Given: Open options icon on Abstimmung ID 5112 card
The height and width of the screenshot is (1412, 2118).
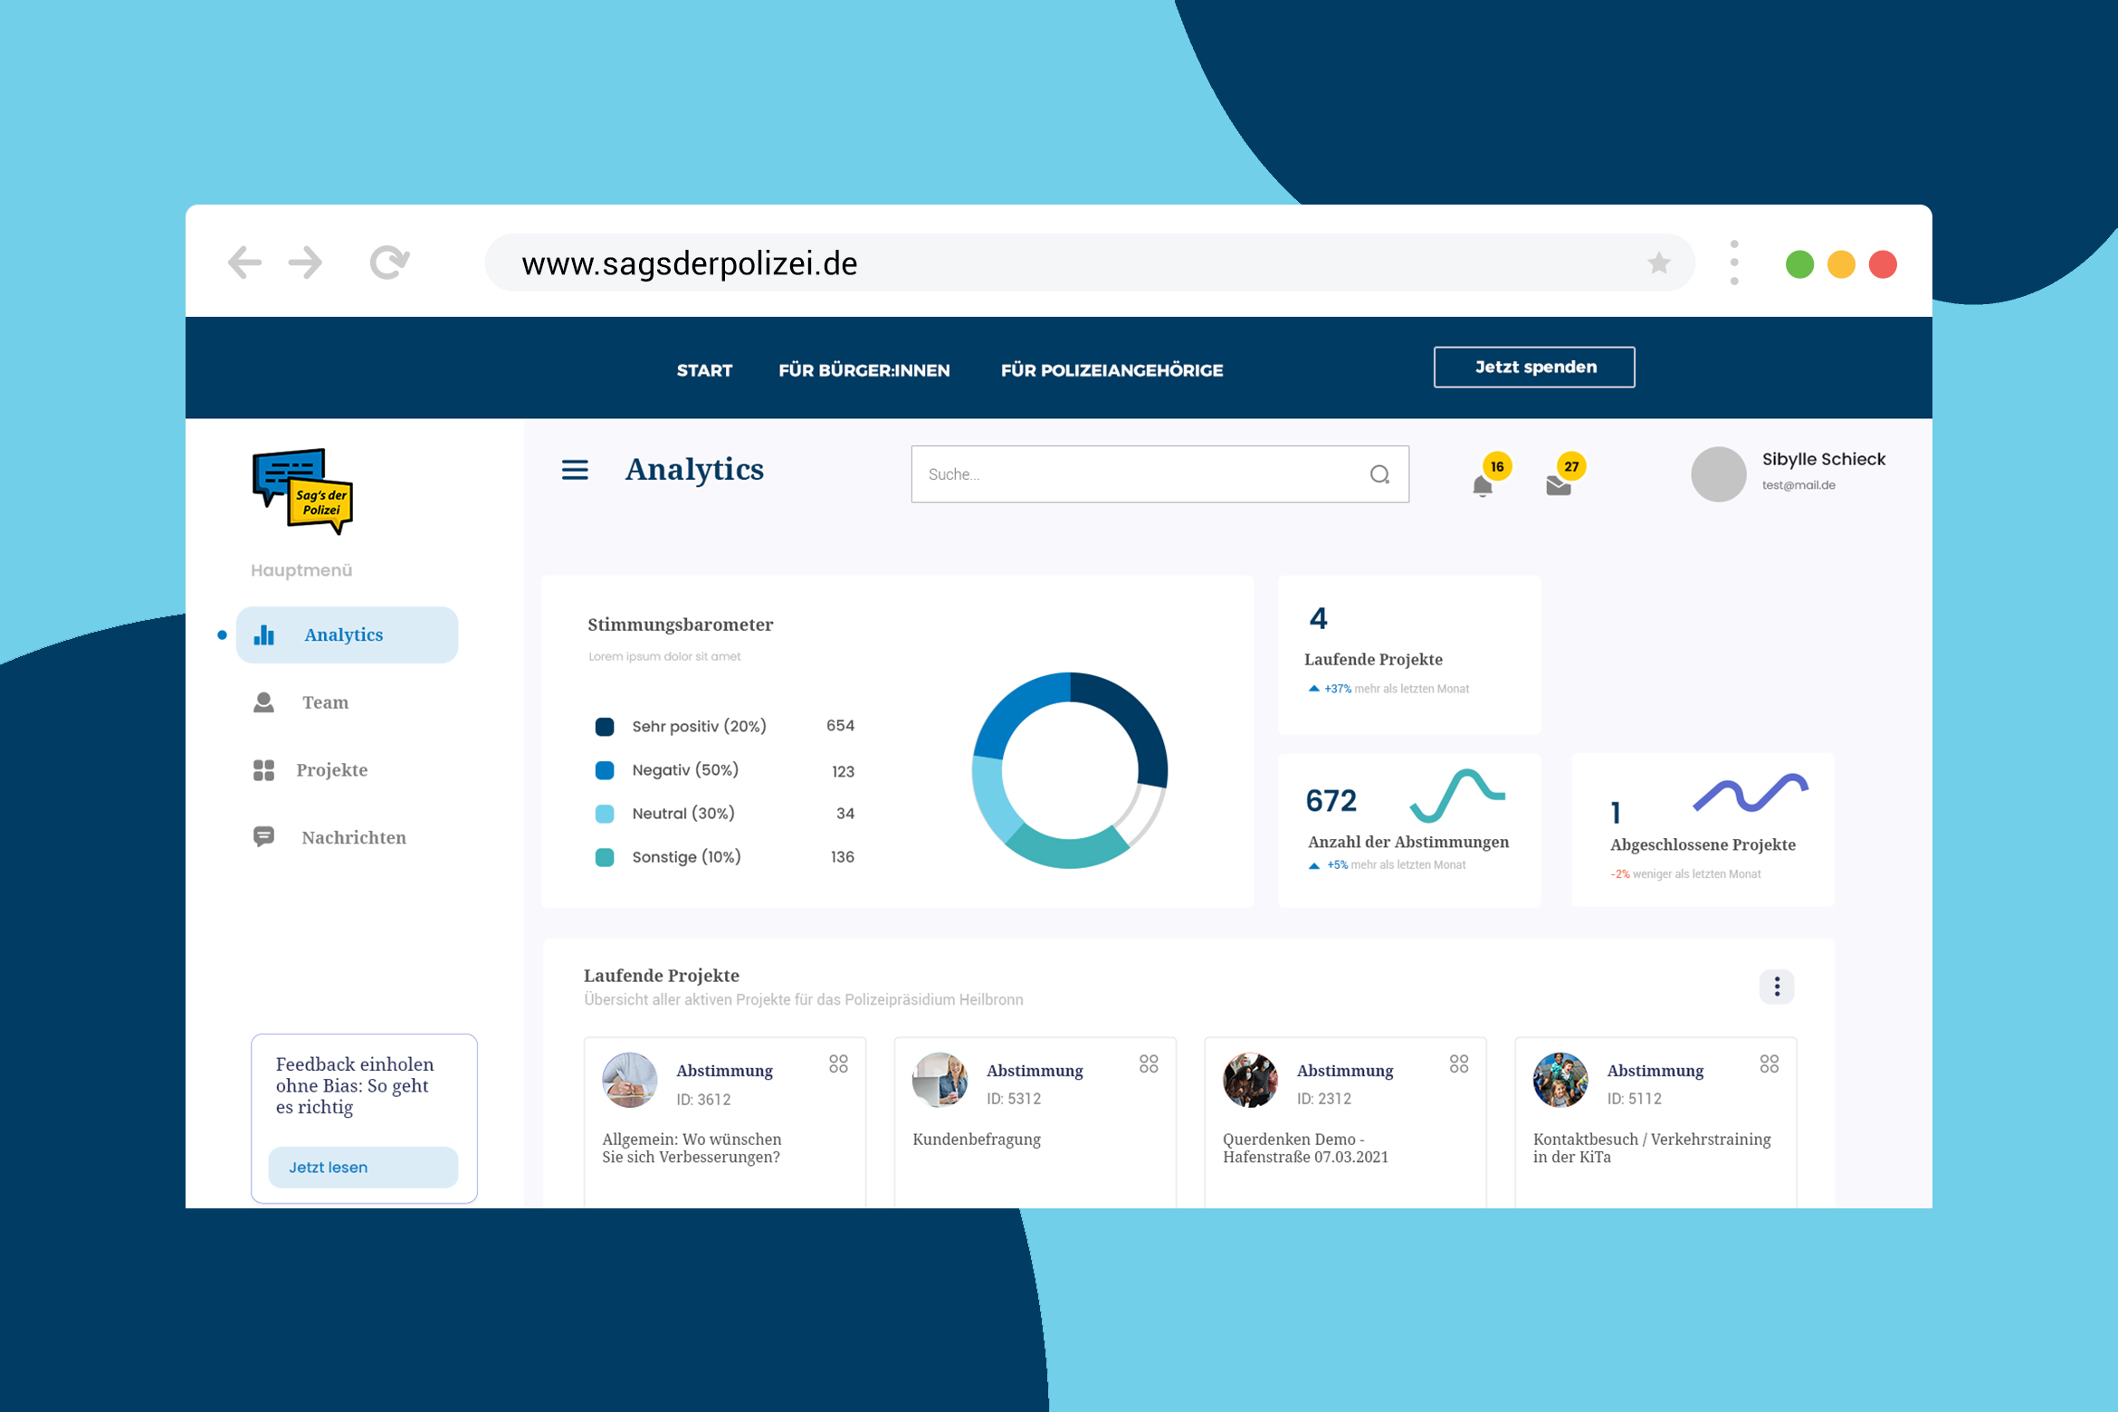Looking at the screenshot, I should point(1769,1064).
